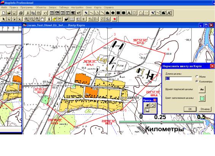Viewport: 215px width, 156px height.
Task: Select the Text tool letter A
Action: [129, 13]
